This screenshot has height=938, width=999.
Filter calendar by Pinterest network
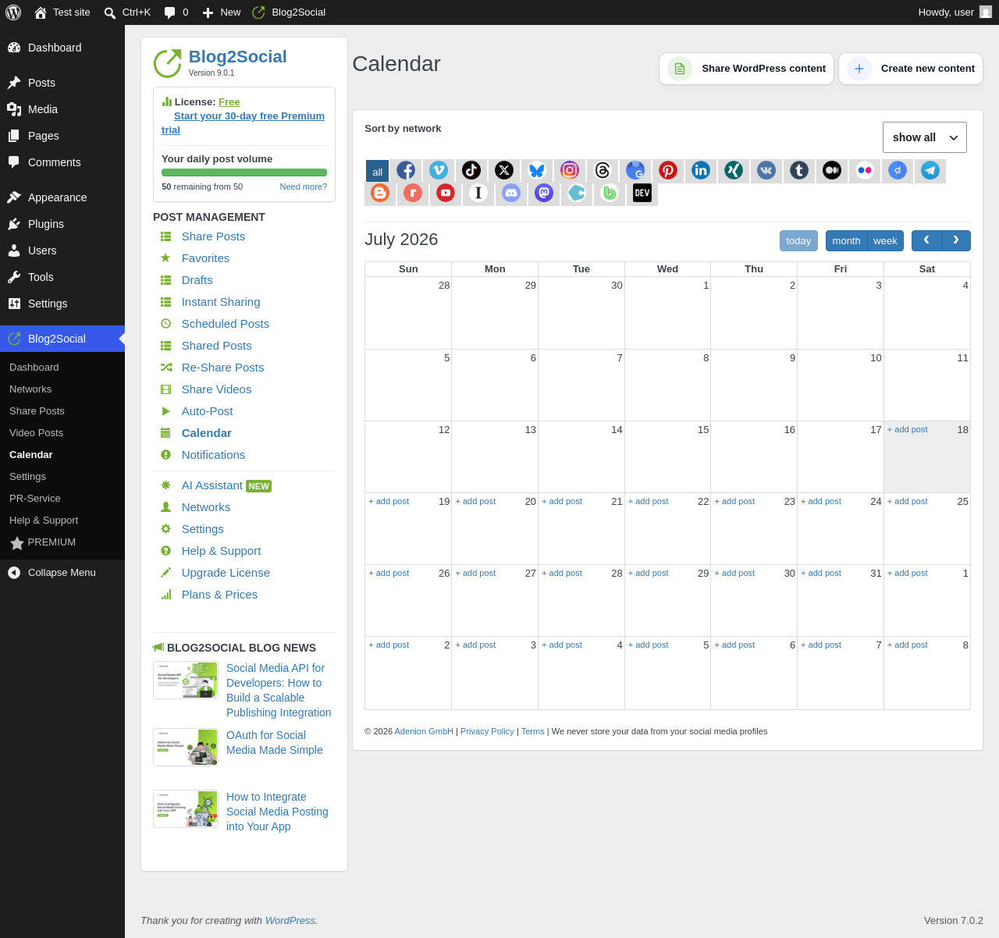[668, 171]
